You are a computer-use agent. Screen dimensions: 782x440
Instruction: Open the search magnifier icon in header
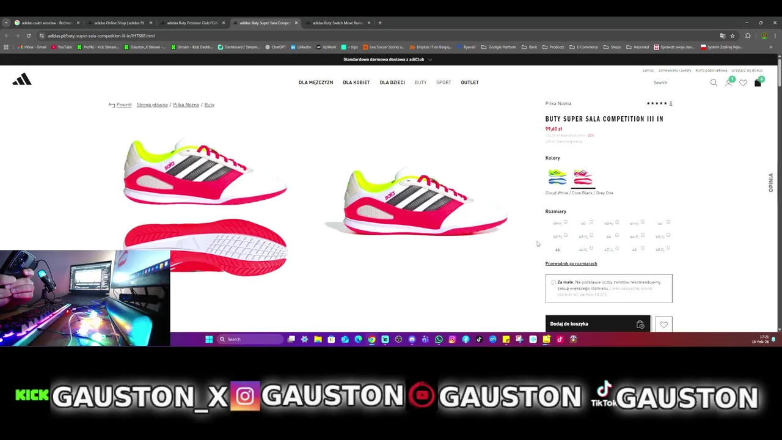pos(714,82)
